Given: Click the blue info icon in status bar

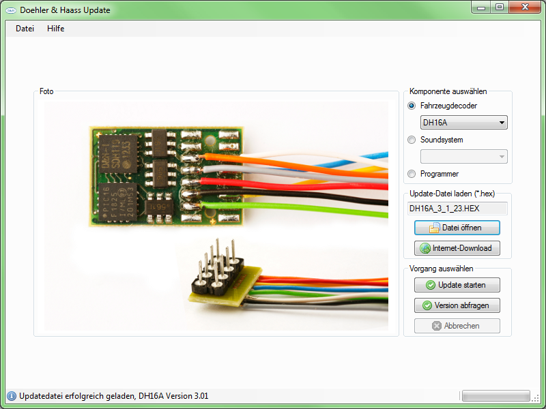Looking at the screenshot, I should click(12, 396).
